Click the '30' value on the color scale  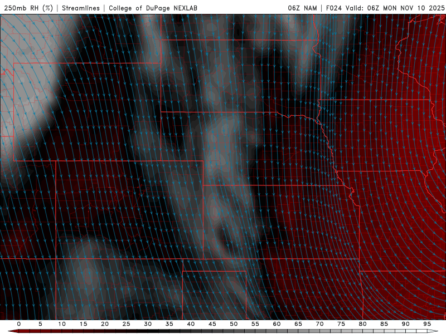148,324
